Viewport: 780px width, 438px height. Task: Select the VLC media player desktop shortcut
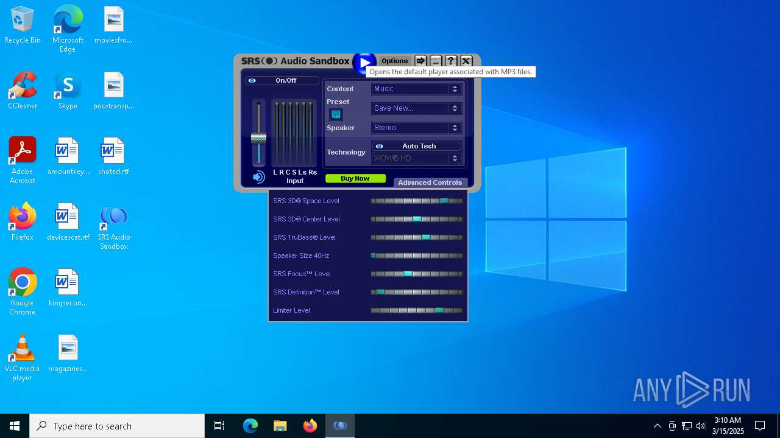click(23, 358)
